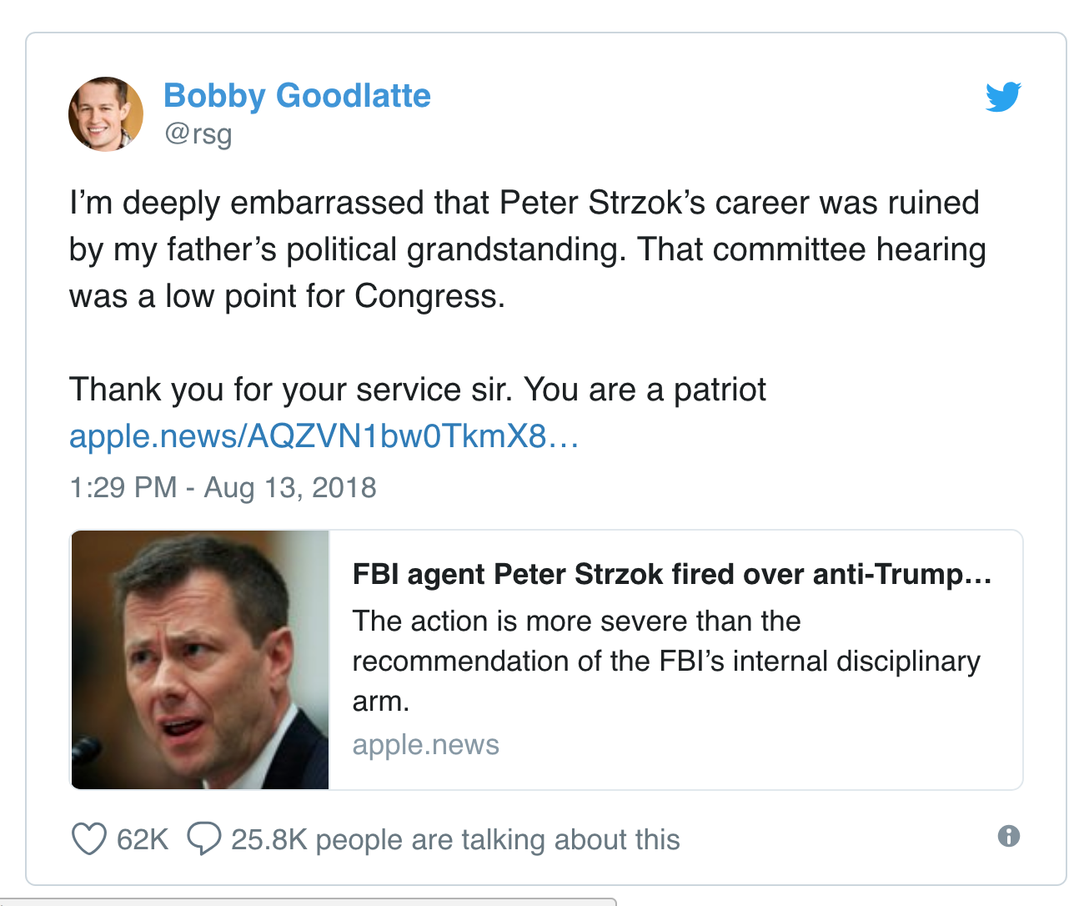Image resolution: width=1089 pixels, height=906 pixels.
Task: Open the Peter Strzok article thumbnail photo
Action: coord(200,660)
